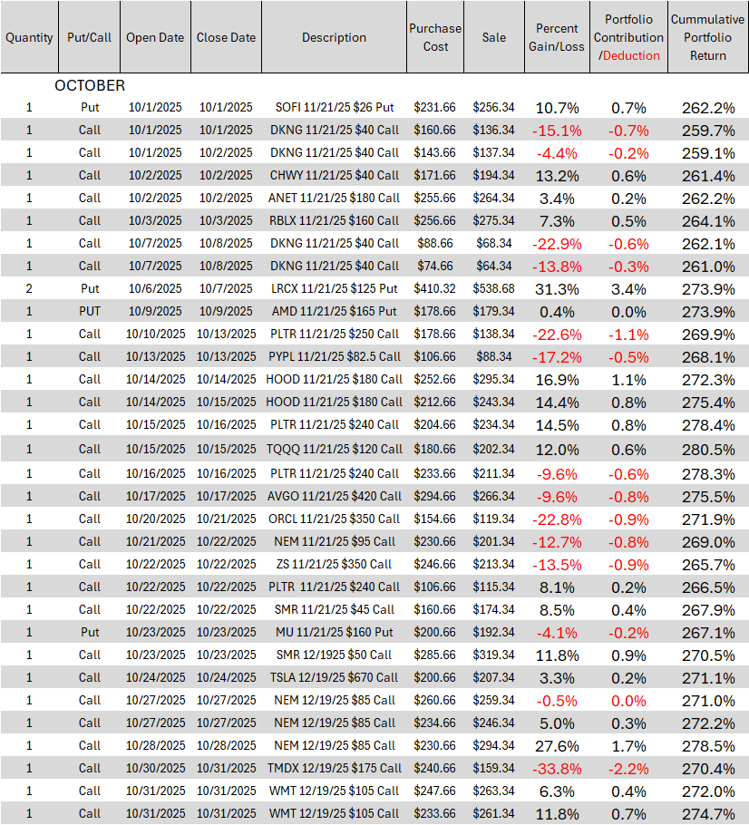Image resolution: width=749 pixels, height=825 pixels.
Task: Click the 16.9% percent gain cell
Action: click(x=557, y=380)
